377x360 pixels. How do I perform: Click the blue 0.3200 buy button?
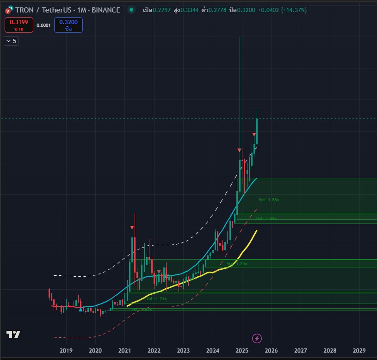pos(68,25)
